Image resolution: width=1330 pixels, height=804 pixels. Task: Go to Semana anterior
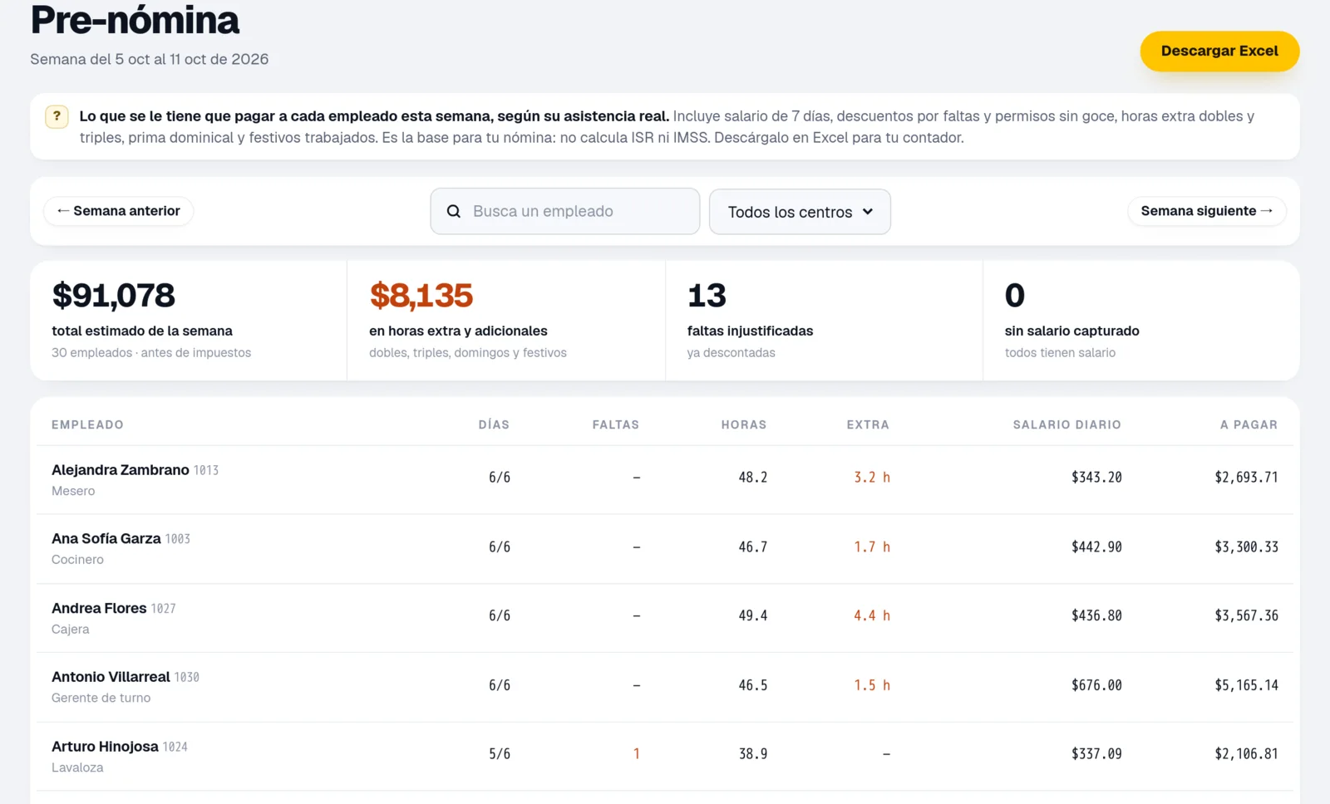(x=118, y=211)
